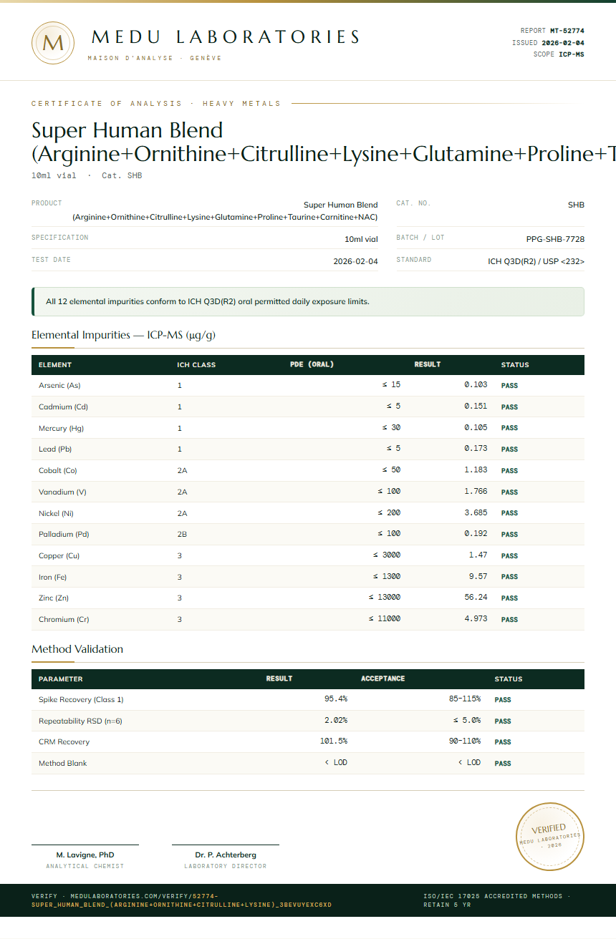Select the Method Validation section heading

77,649
